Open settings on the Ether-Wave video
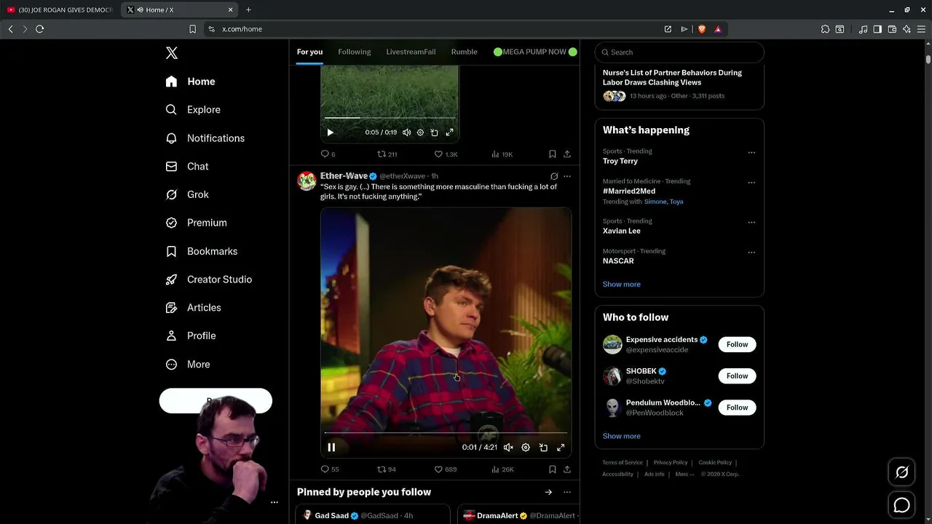The height and width of the screenshot is (524, 932). 526,448
